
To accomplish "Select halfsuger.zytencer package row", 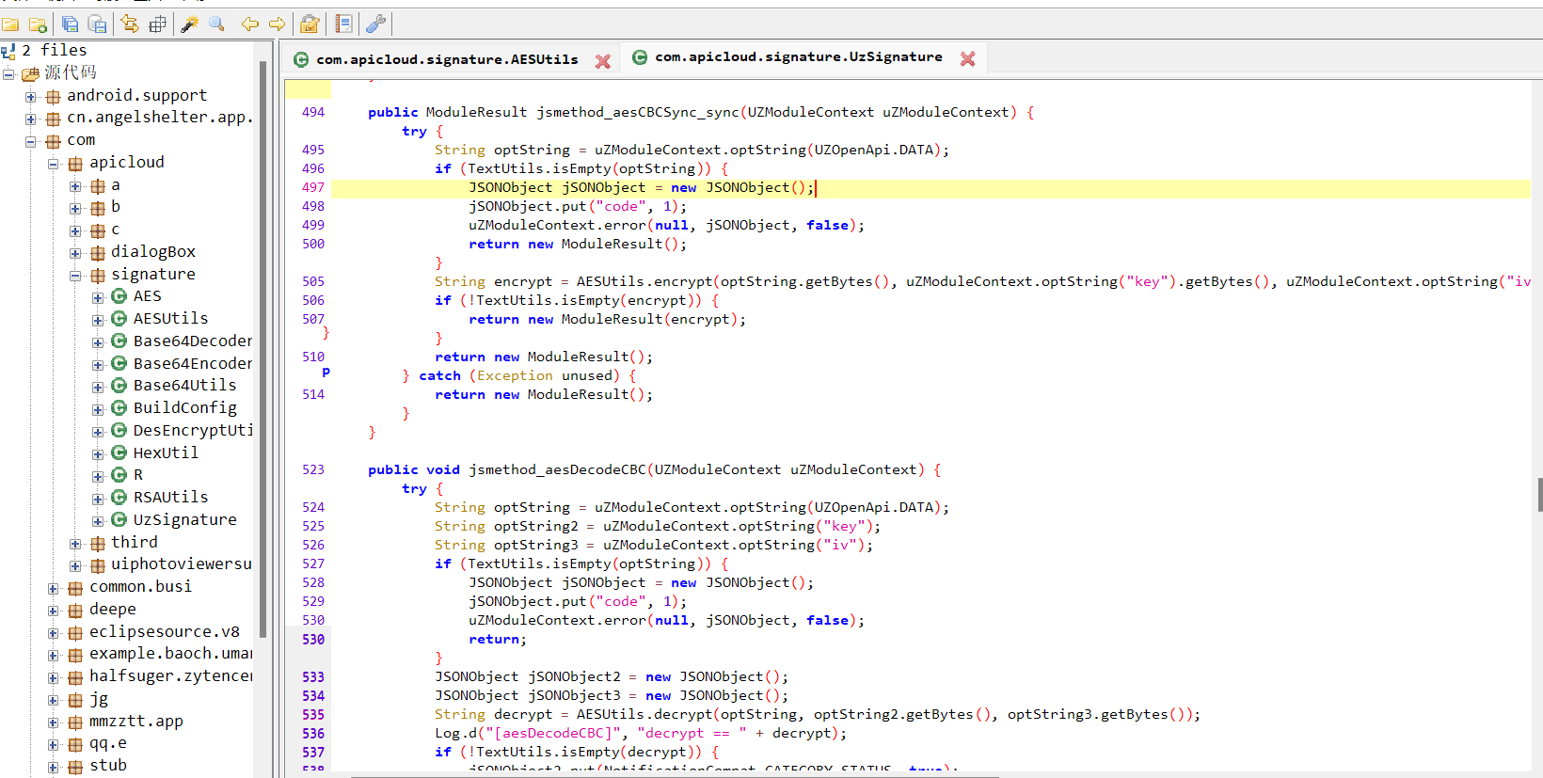I will [171, 675].
